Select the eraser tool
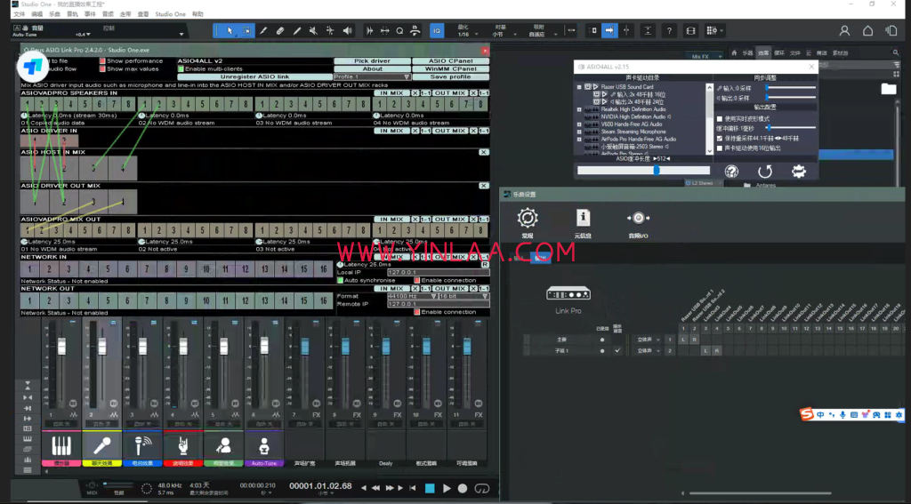911x504 pixels. coord(280,31)
